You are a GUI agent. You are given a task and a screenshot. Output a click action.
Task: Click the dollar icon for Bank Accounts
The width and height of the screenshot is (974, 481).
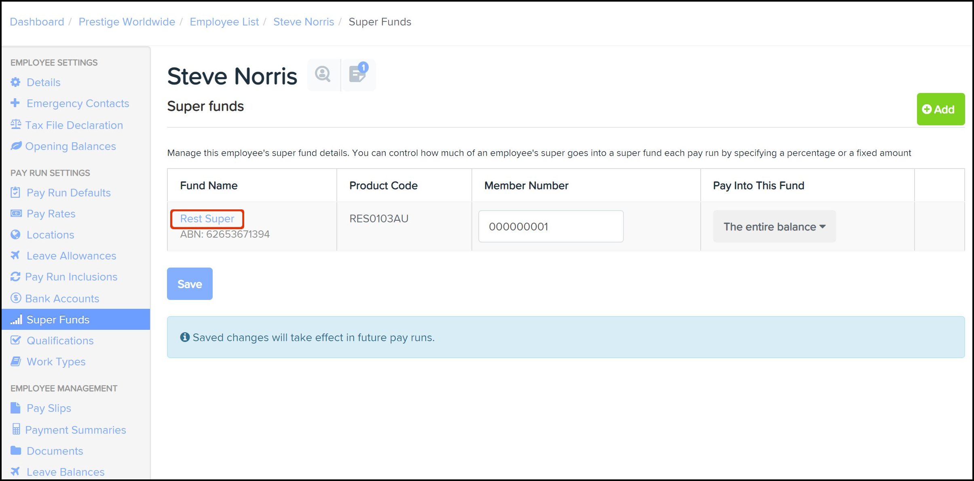coord(15,298)
